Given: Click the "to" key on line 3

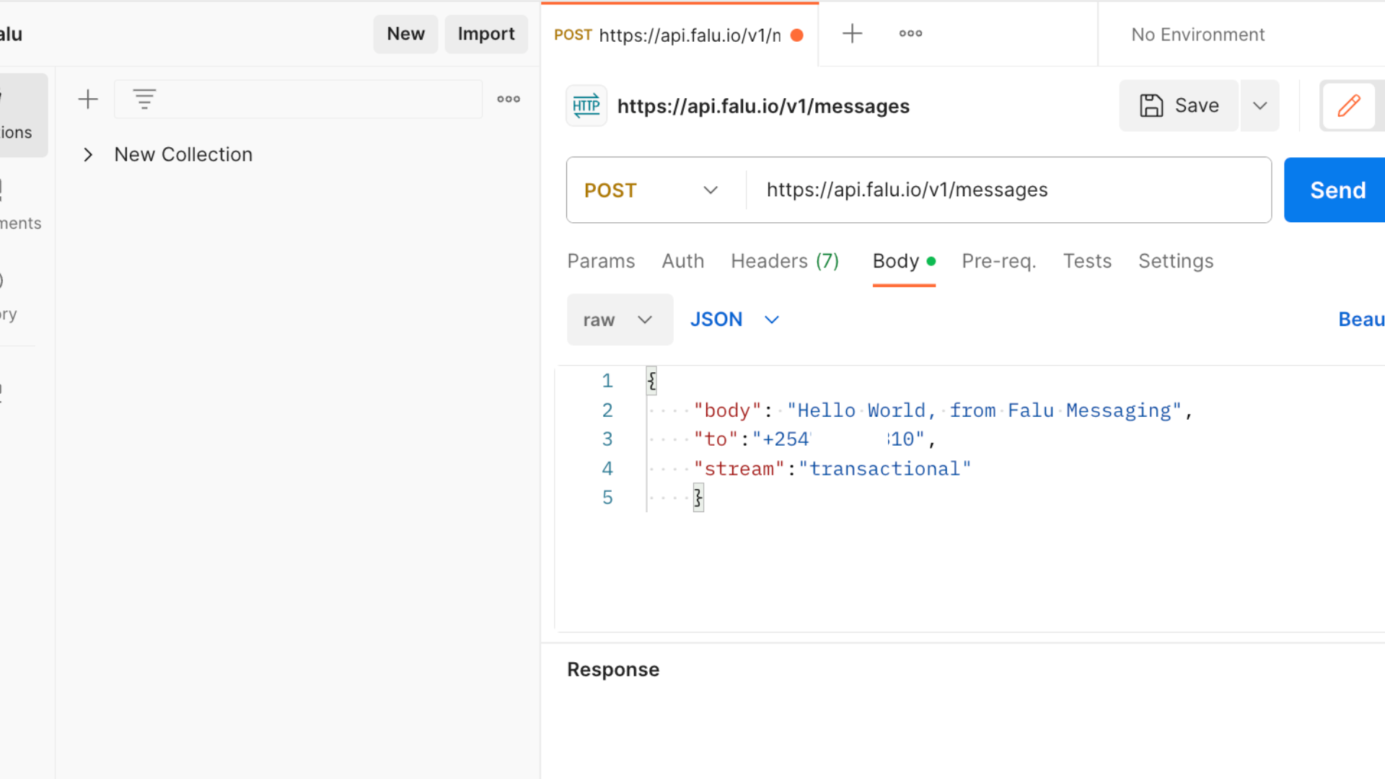Looking at the screenshot, I should (716, 439).
